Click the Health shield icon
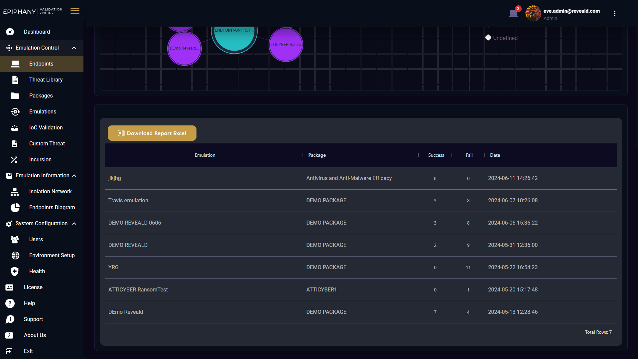Viewport: 638px width, 359px height. 15,271
